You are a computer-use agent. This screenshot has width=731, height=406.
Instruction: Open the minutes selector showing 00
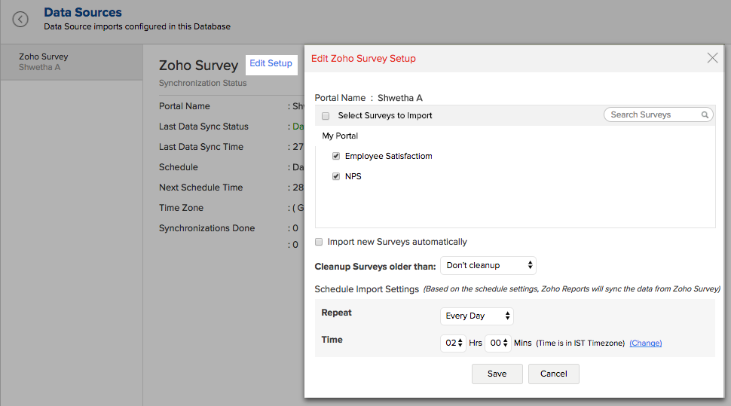(x=497, y=343)
